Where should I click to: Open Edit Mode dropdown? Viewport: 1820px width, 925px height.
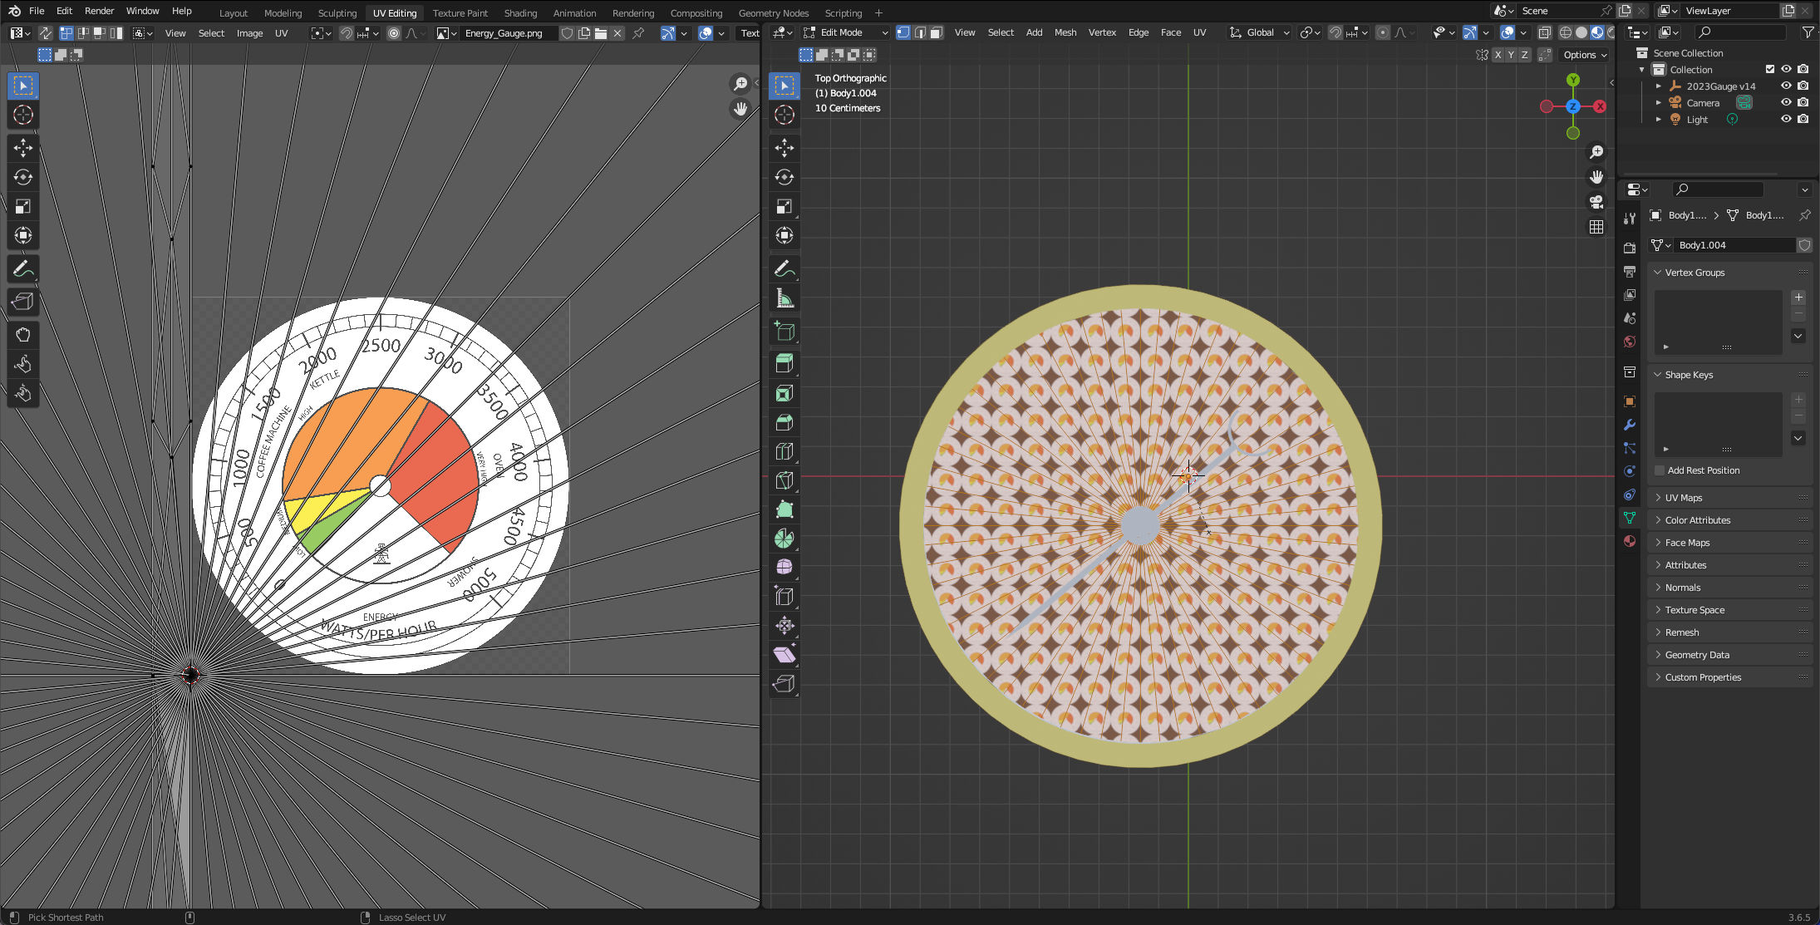pyautogui.click(x=846, y=32)
